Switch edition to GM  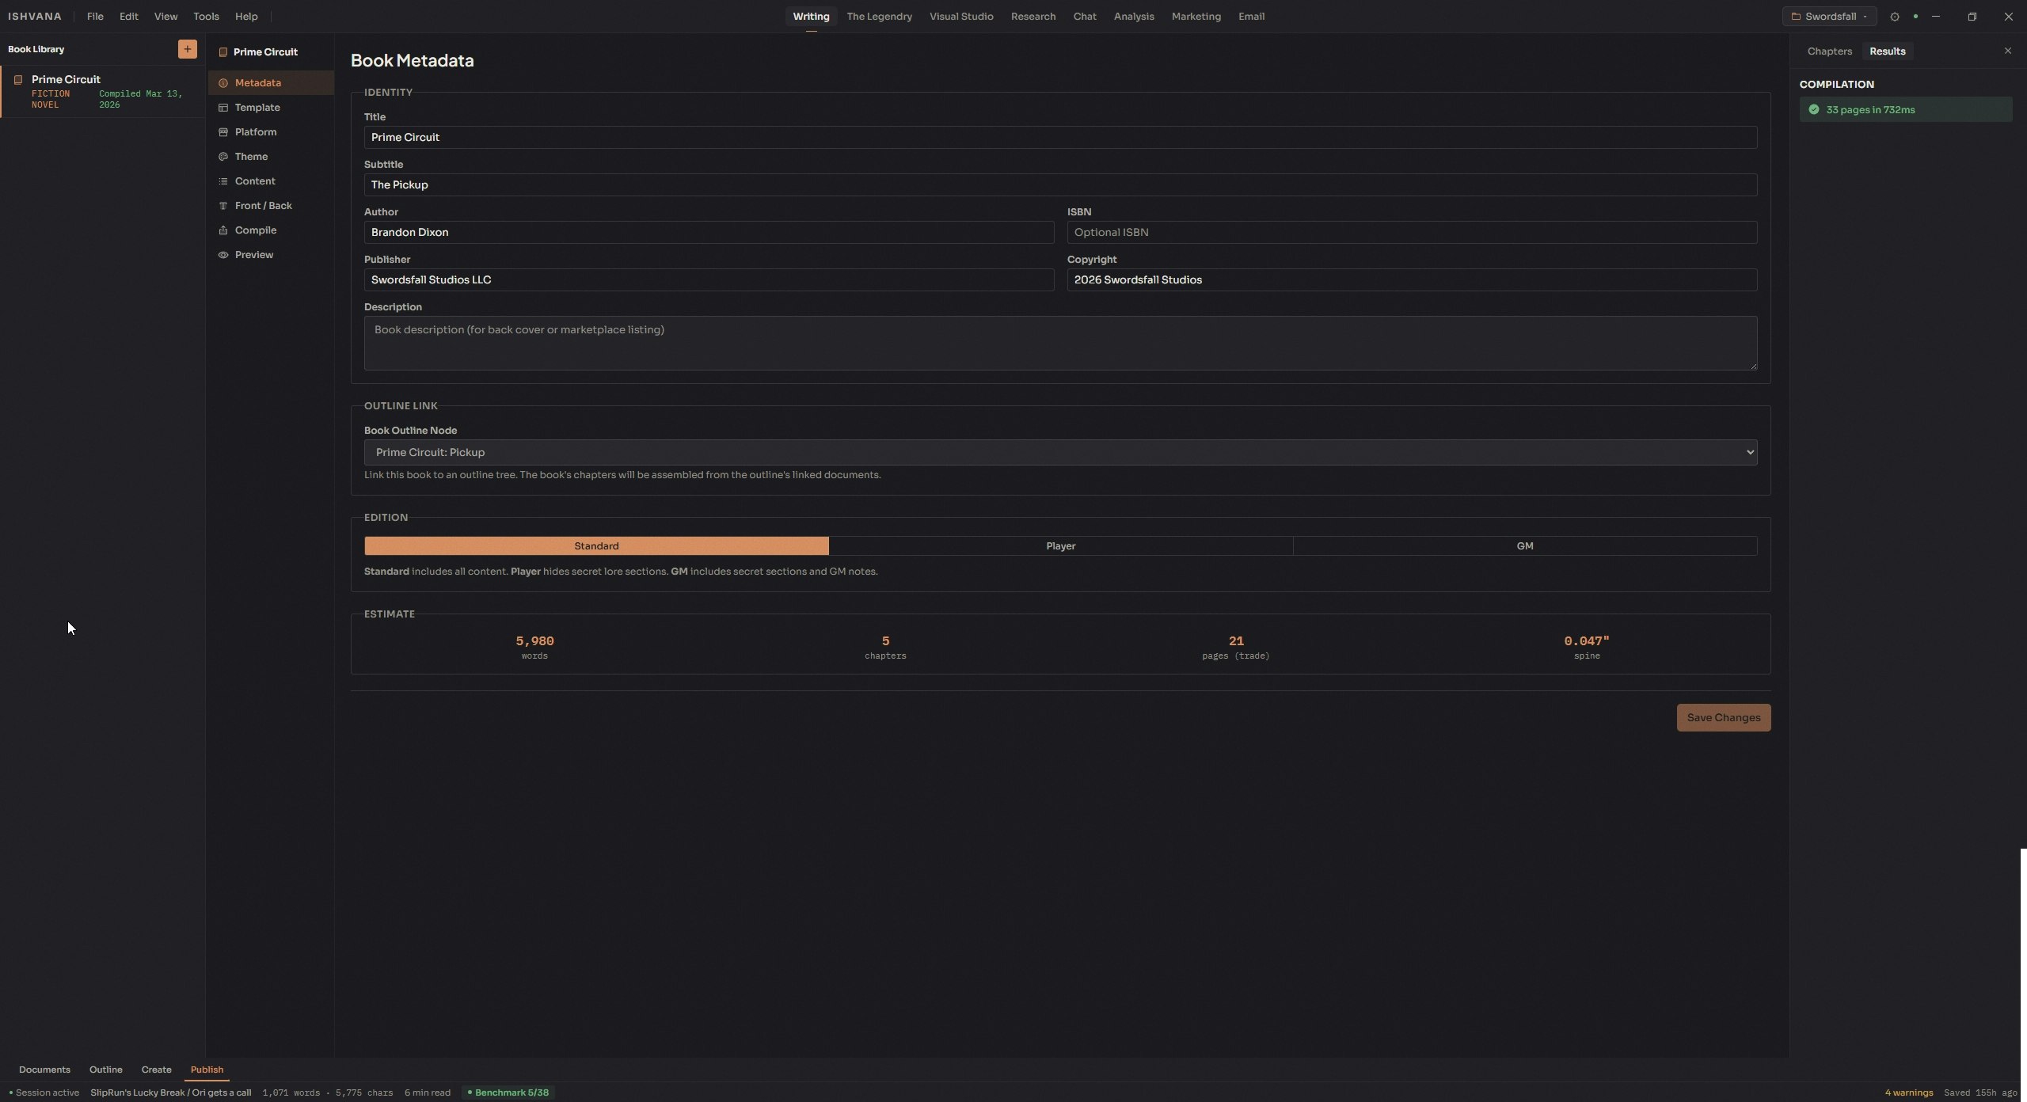click(1524, 546)
